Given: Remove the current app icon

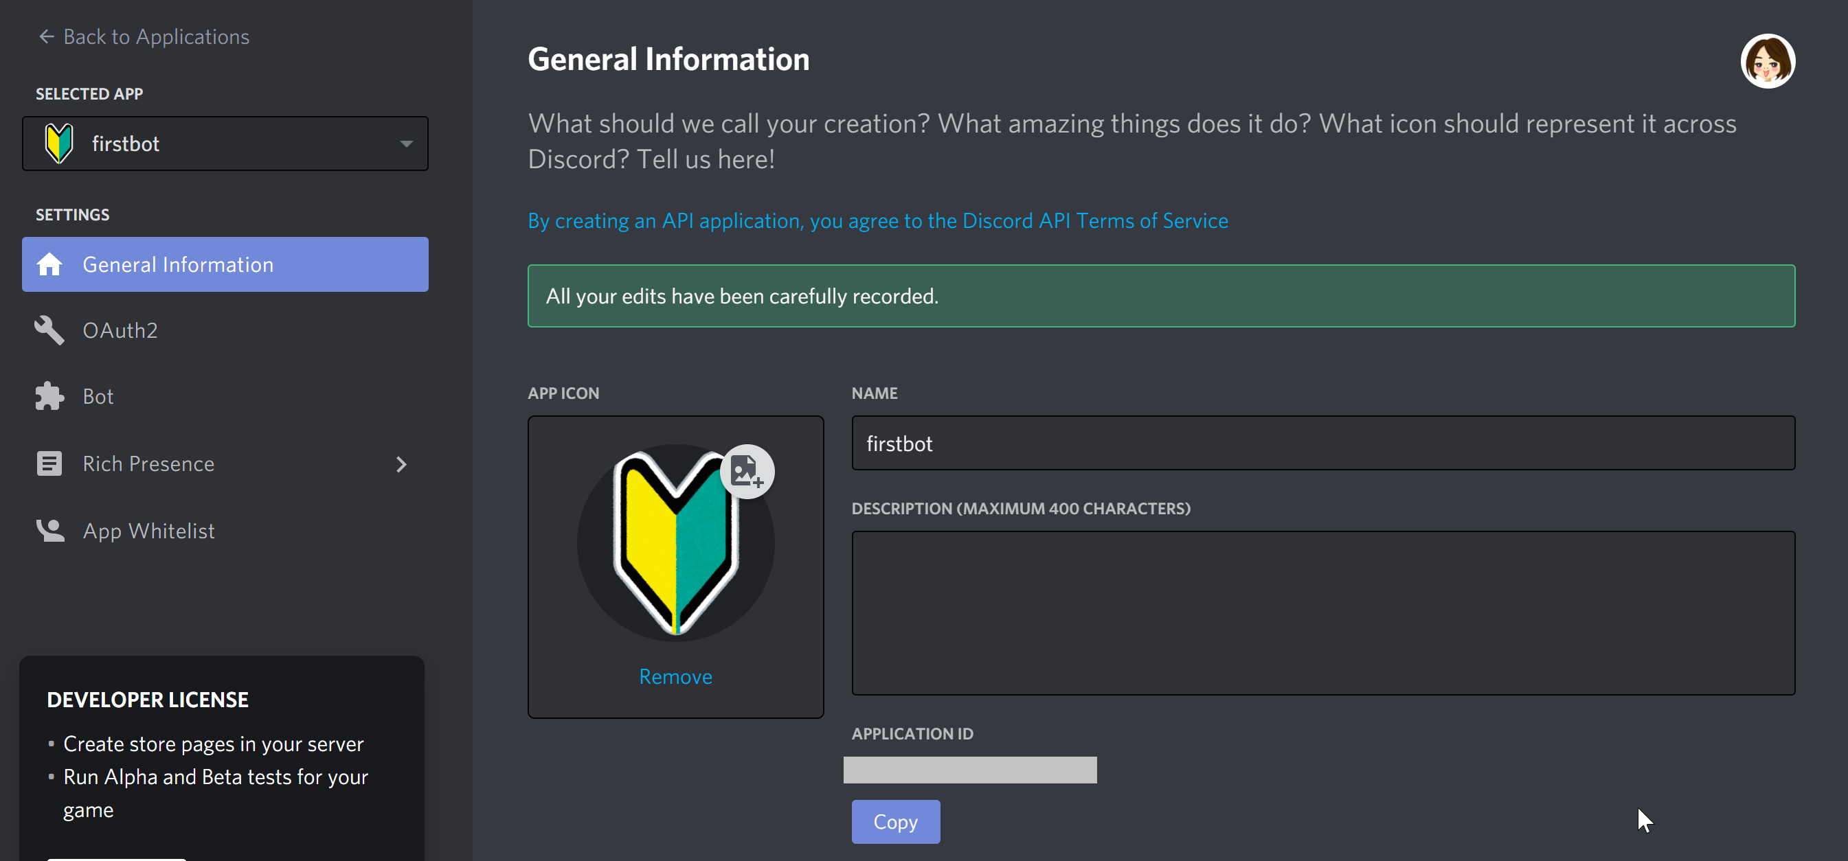Looking at the screenshot, I should (x=675, y=677).
